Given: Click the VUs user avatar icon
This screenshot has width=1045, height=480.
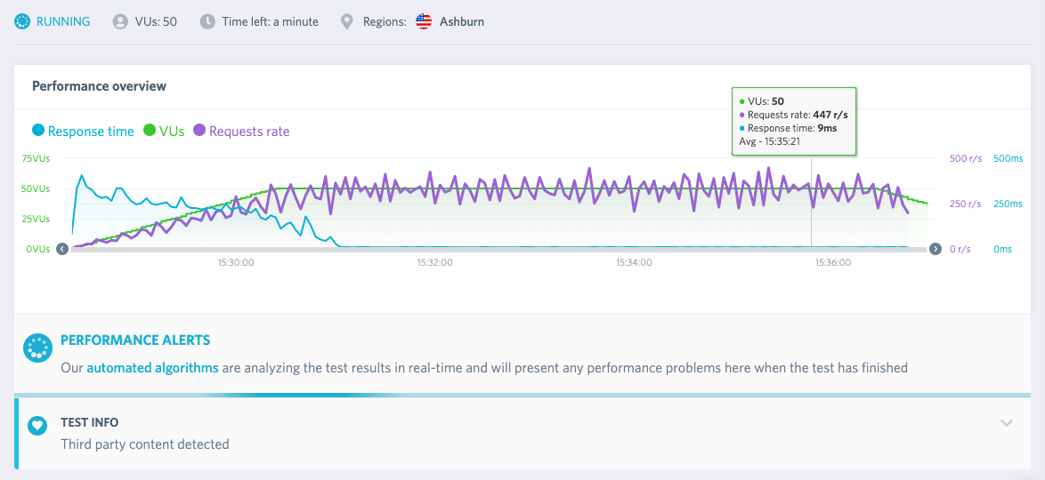Looking at the screenshot, I should [x=120, y=21].
